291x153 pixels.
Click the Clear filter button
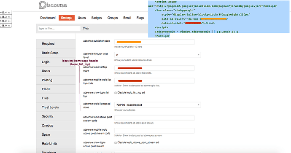click(86, 28)
